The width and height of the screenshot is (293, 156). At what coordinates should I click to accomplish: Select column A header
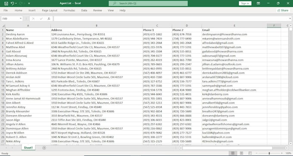(28, 26)
